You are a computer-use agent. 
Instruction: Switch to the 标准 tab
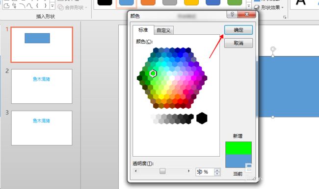143,30
